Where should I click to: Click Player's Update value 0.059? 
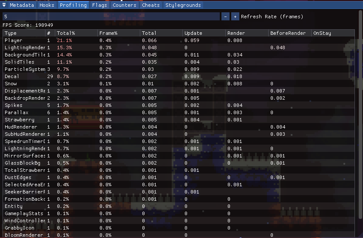click(192, 40)
